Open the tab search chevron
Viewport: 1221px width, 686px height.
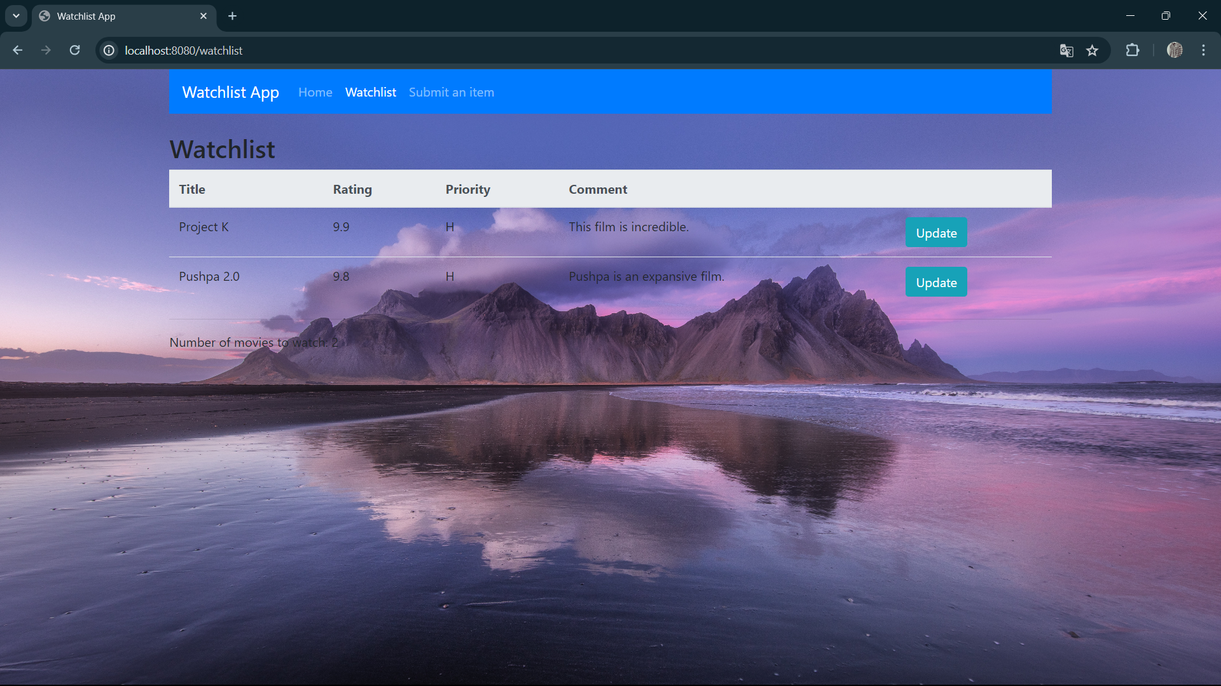pos(15,16)
